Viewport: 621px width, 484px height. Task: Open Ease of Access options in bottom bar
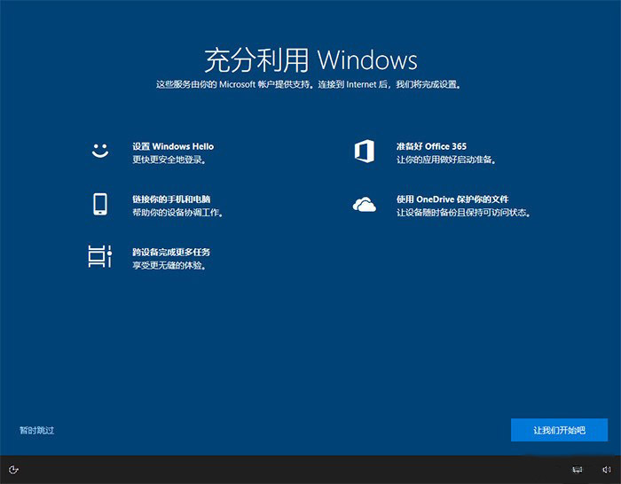click(14, 469)
